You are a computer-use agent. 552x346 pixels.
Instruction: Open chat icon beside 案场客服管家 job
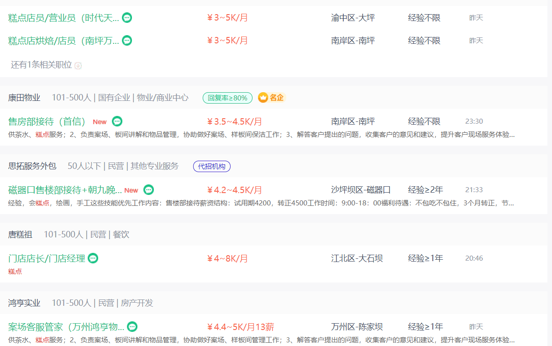tap(132, 326)
